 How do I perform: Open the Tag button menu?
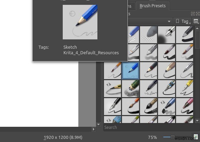[x=182, y=21]
